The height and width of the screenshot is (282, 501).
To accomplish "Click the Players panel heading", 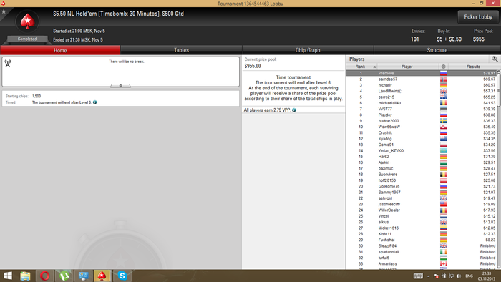I will [357, 59].
